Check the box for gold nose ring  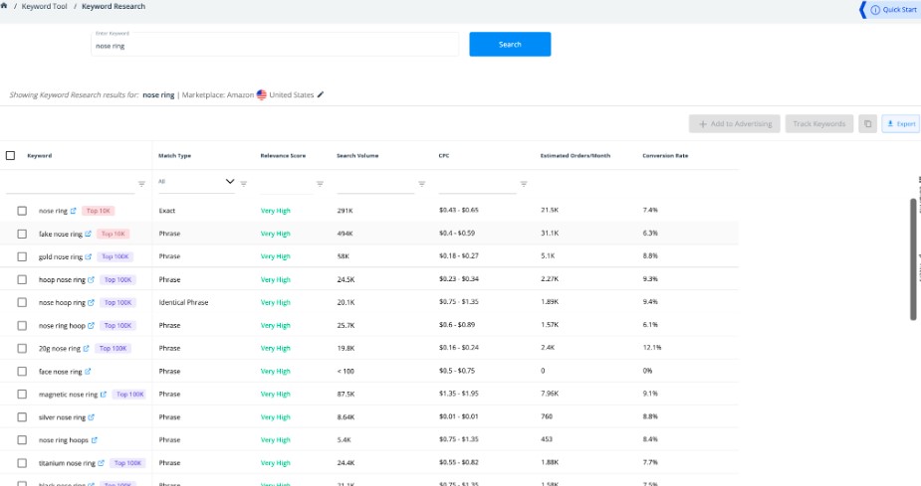[22, 256]
